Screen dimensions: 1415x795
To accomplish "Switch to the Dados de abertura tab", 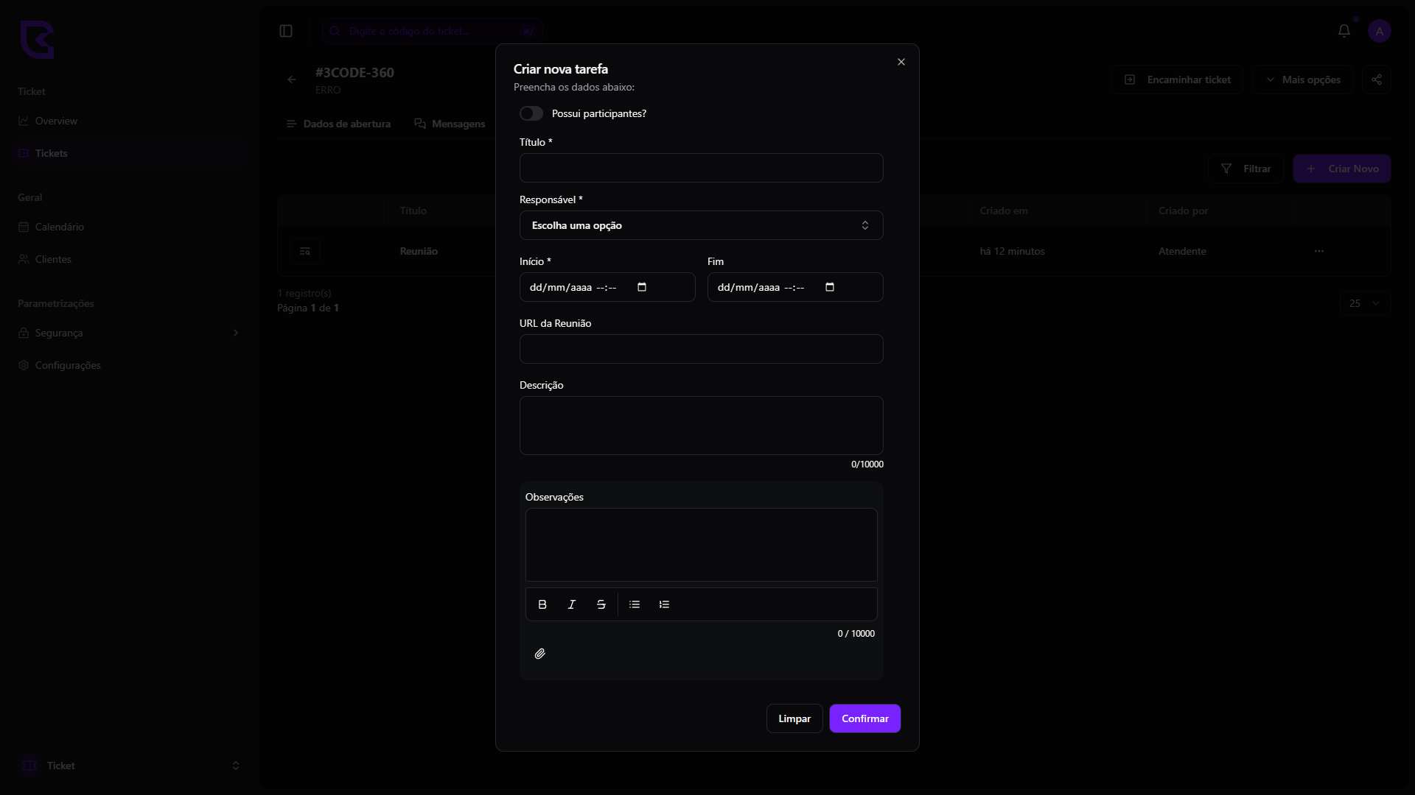I will coord(338,124).
